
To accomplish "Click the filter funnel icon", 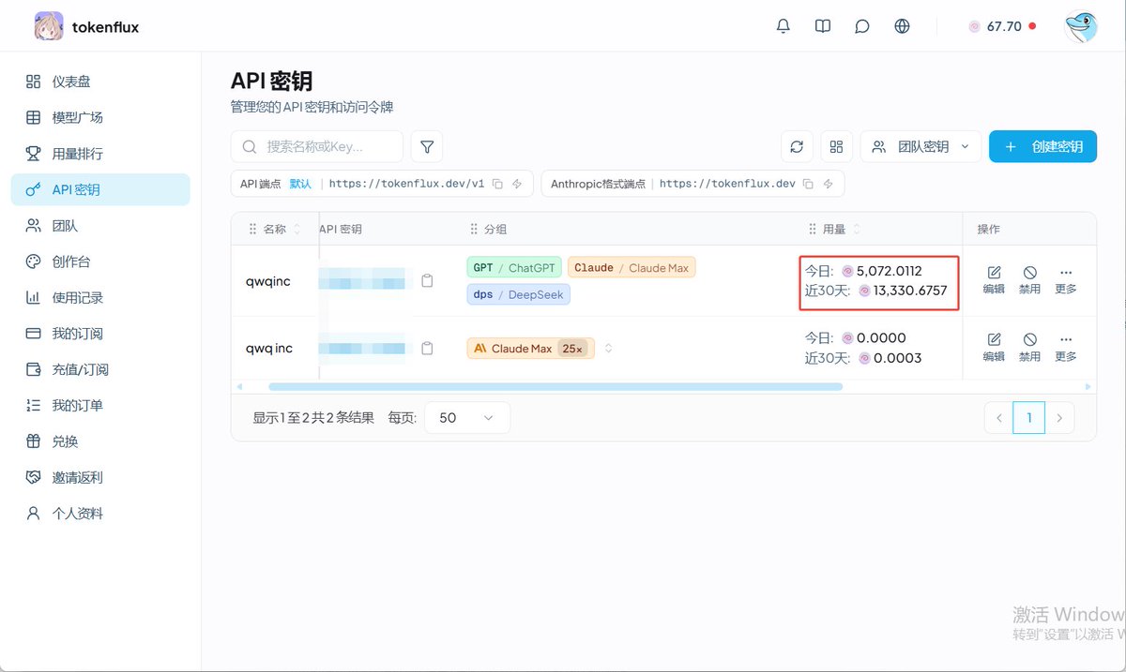I will coord(427,146).
